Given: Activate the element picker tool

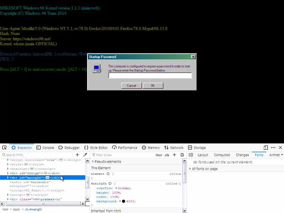Looking at the screenshot, I should (4, 148).
